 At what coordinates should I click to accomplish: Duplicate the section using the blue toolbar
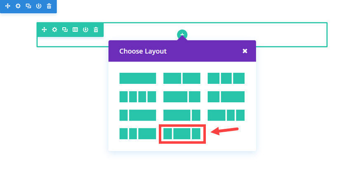(x=28, y=6)
